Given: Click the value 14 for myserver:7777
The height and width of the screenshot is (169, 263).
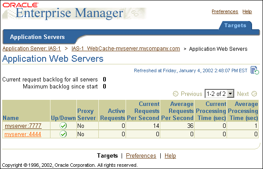Looking at the screenshot, I should point(156,126).
